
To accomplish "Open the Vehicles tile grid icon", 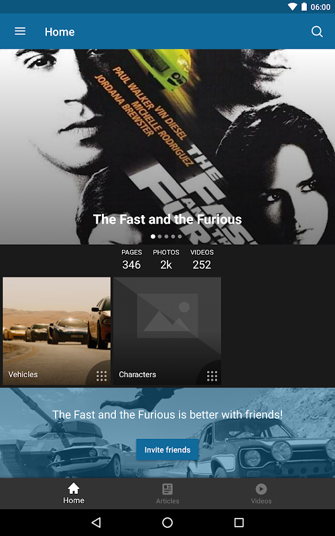I will pos(101,376).
